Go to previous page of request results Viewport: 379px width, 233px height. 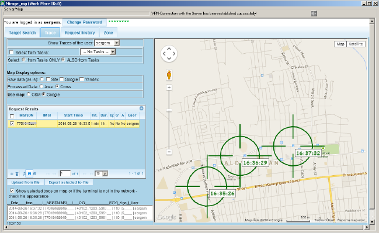point(55,173)
